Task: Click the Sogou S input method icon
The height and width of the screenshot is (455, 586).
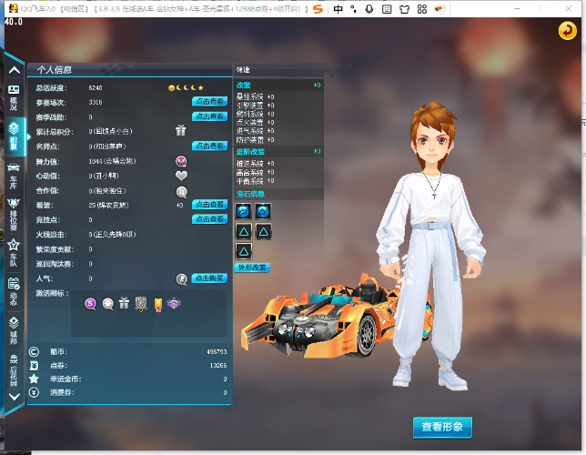Action: (318, 8)
